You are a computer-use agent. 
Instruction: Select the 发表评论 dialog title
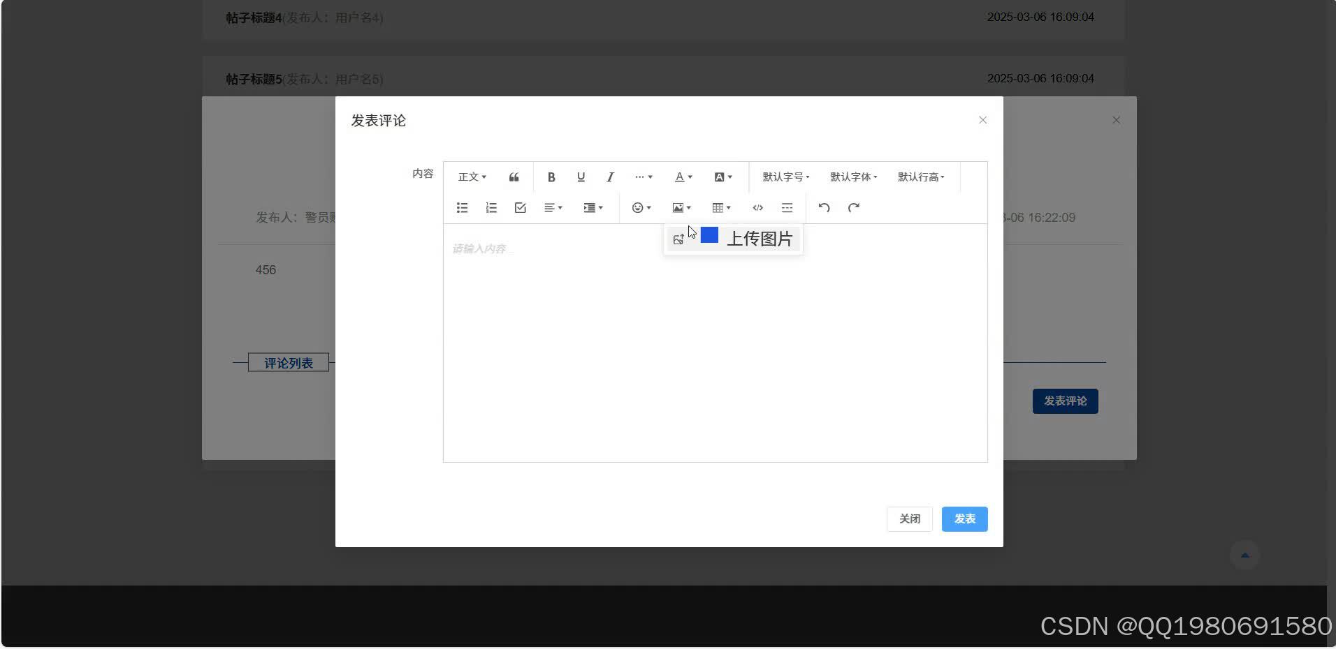pos(378,121)
